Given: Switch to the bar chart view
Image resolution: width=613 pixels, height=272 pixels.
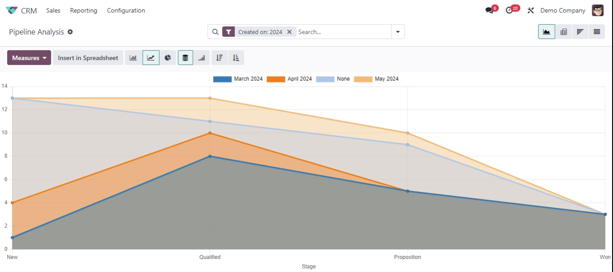Looking at the screenshot, I should pyautogui.click(x=133, y=57).
